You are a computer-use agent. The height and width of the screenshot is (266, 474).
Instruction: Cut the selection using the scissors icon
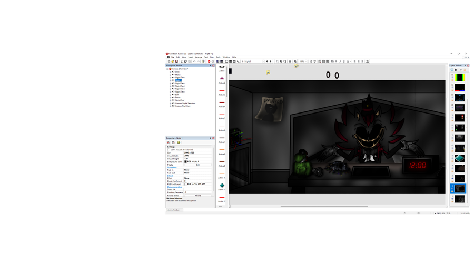coord(182,61)
